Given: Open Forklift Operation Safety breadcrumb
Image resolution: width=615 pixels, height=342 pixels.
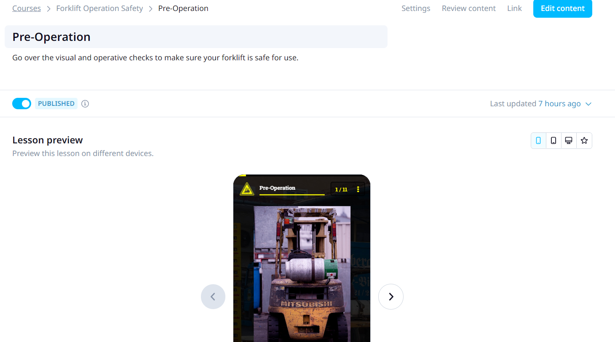Looking at the screenshot, I should pyautogui.click(x=99, y=8).
